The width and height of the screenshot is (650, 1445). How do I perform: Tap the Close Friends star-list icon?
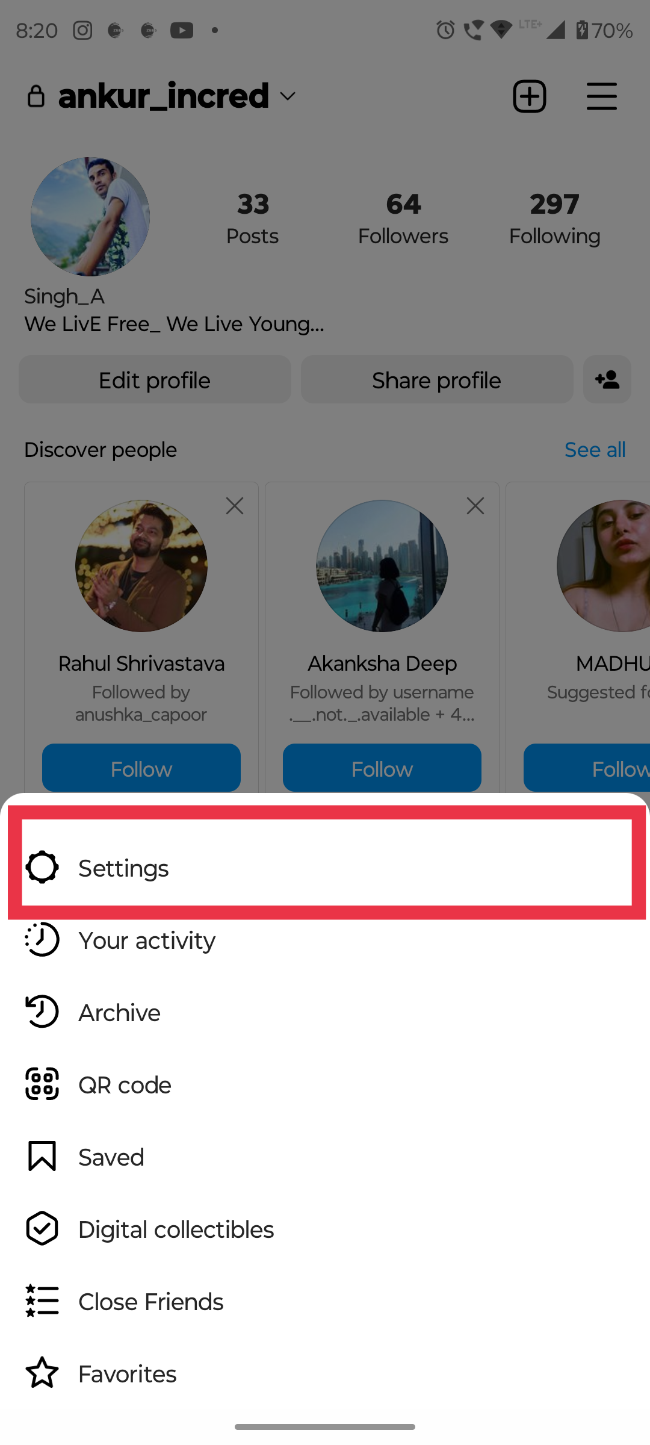pyautogui.click(x=42, y=1300)
